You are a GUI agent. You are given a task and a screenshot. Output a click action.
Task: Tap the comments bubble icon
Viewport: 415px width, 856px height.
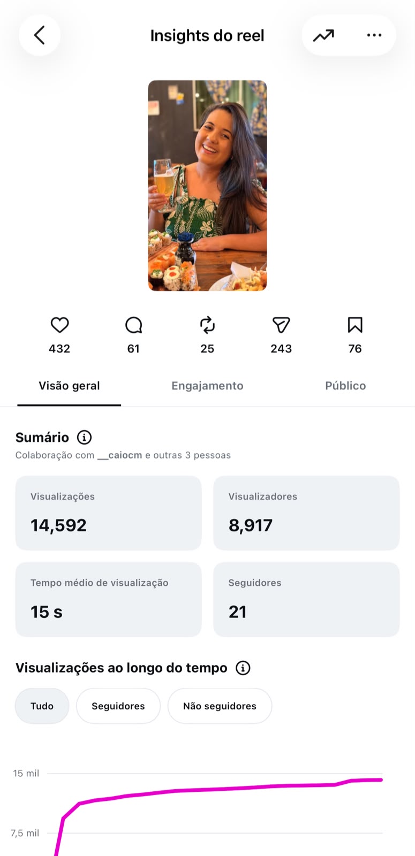coord(133,325)
